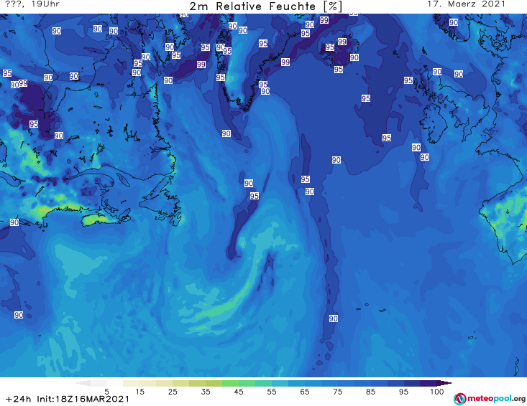Viewport: 527px width, 406px height.
Task: Click the '85' label on the color scale
Action: (x=371, y=392)
